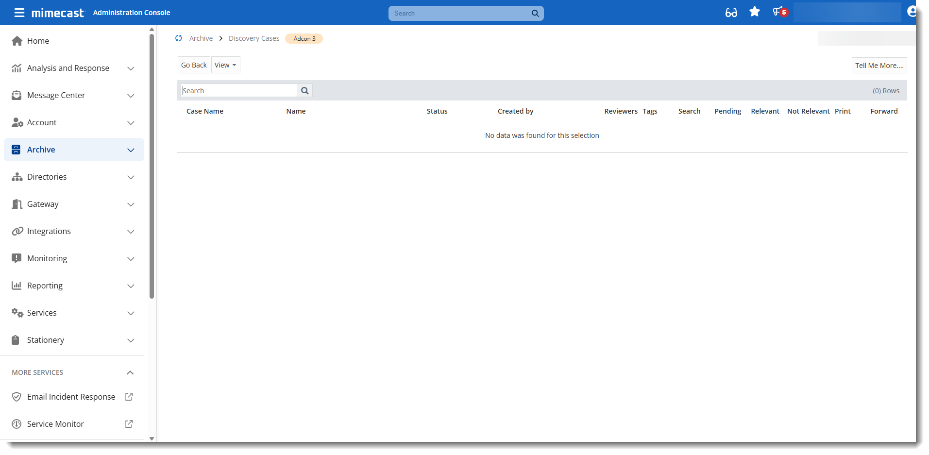Click the refresh icon beside the breadcrumb
929x455 pixels.
click(178, 38)
